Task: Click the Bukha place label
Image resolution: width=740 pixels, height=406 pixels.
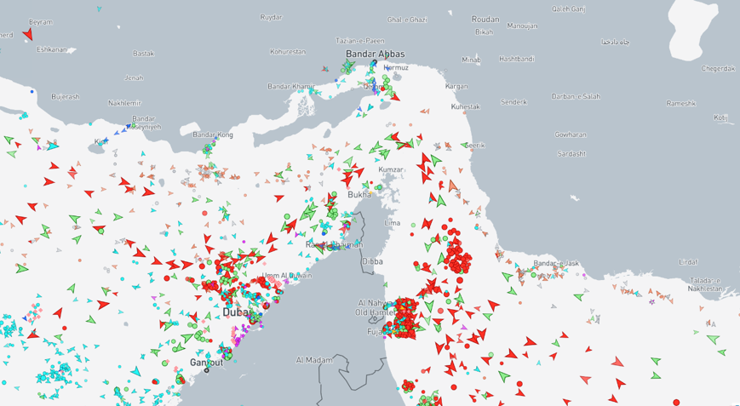Action: pyautogui.click(x=360, y=194)
